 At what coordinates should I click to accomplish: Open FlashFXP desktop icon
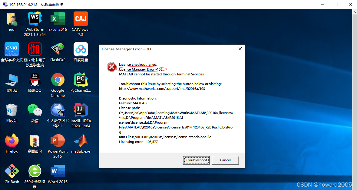pos(58,49)
